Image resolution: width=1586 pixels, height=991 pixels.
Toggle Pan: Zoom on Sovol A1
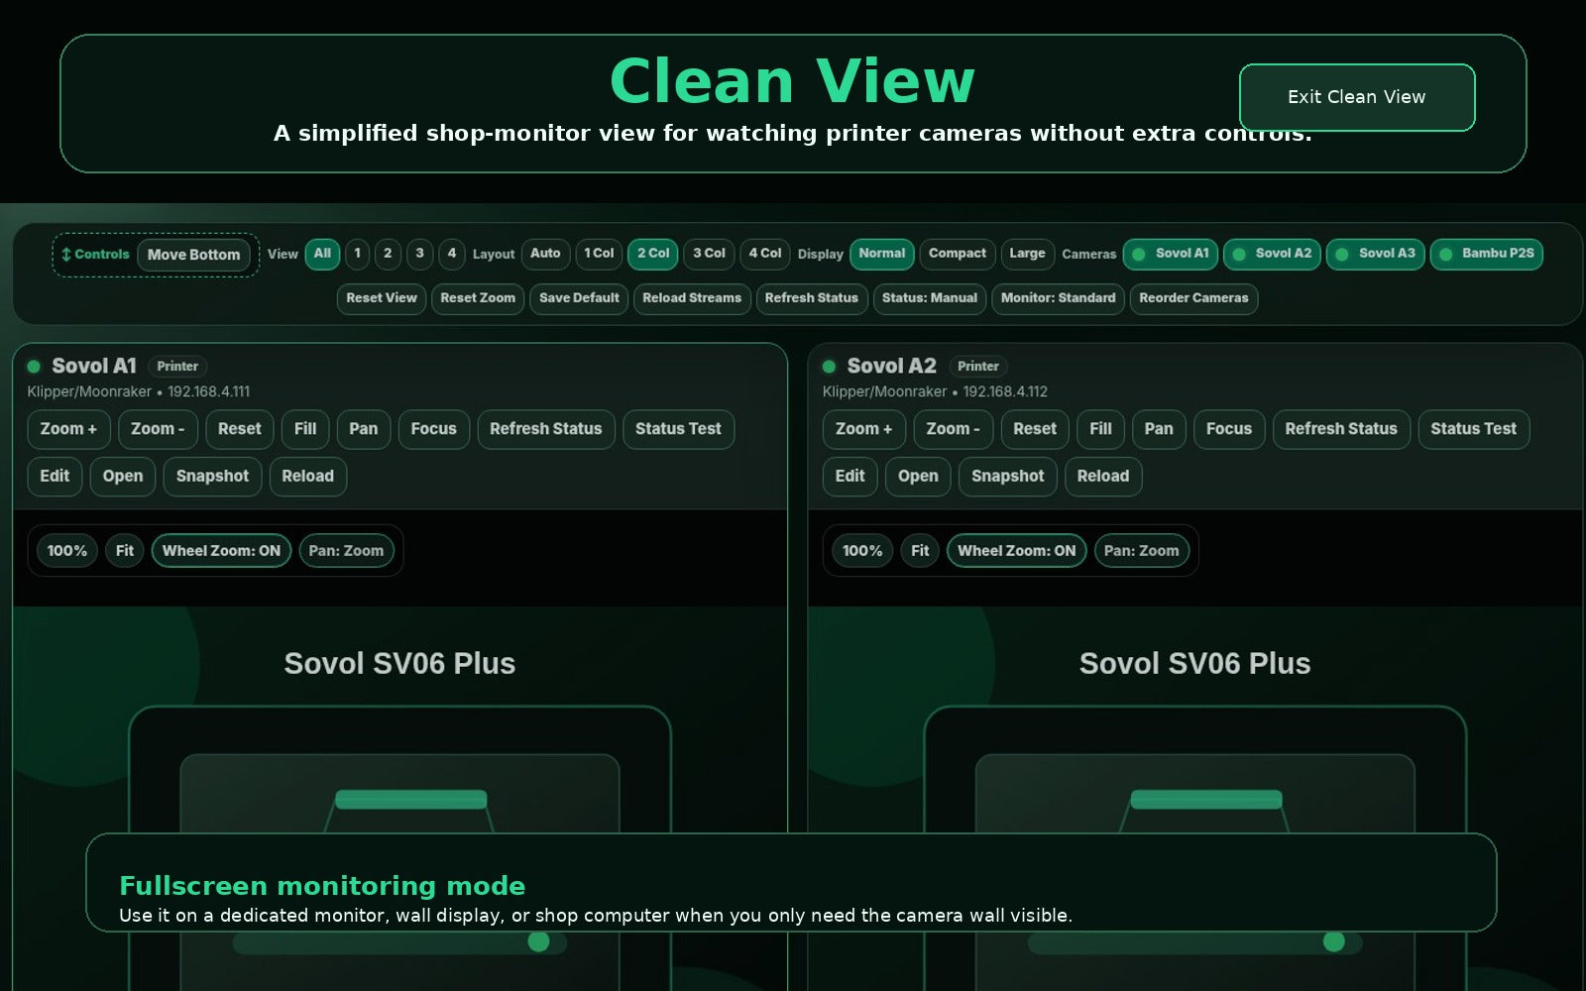(x=346, y=551)
